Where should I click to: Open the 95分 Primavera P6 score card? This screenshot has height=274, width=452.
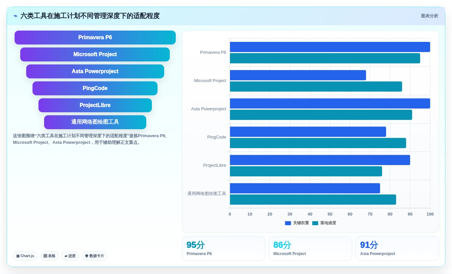click(x=224, y=248)
